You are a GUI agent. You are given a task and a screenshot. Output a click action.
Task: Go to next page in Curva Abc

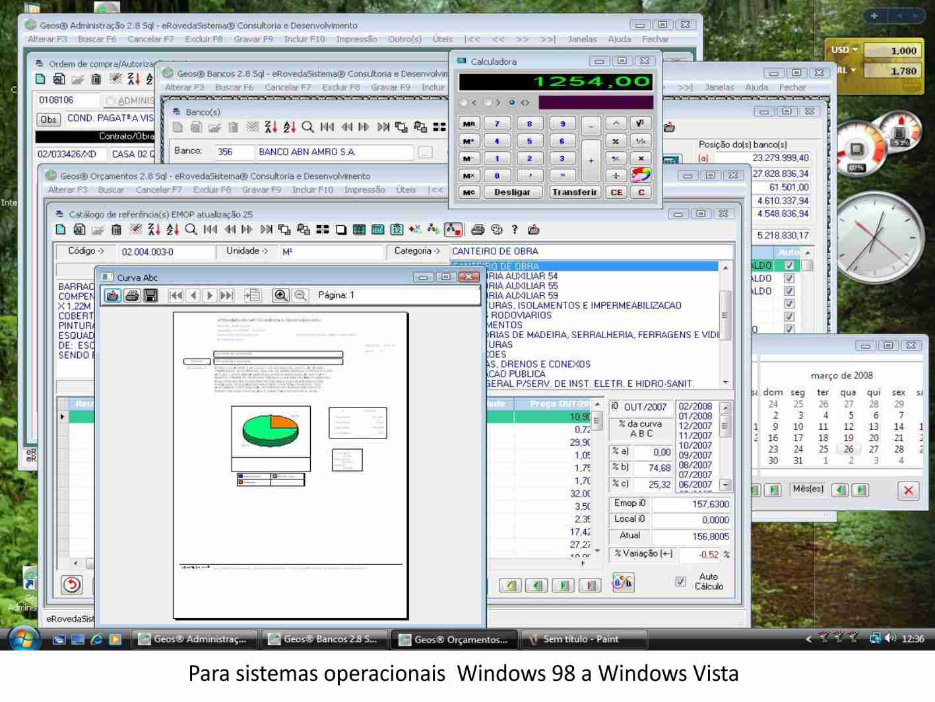click(209, 296)
